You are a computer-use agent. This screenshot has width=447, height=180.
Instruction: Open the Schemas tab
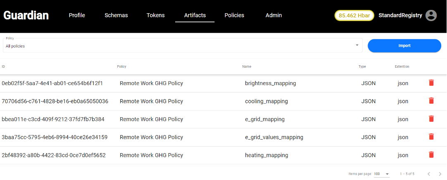pyautogui.click(x=116, y=15)
